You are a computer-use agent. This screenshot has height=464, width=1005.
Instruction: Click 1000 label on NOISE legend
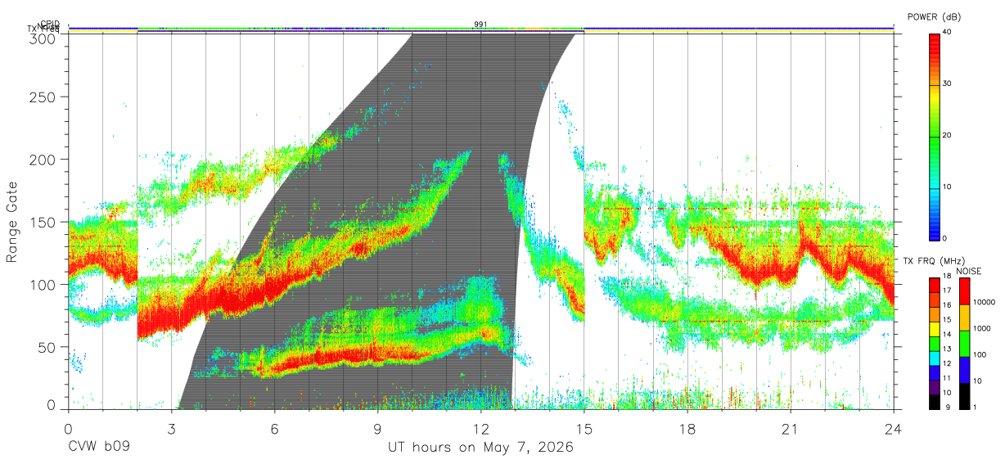981,328
